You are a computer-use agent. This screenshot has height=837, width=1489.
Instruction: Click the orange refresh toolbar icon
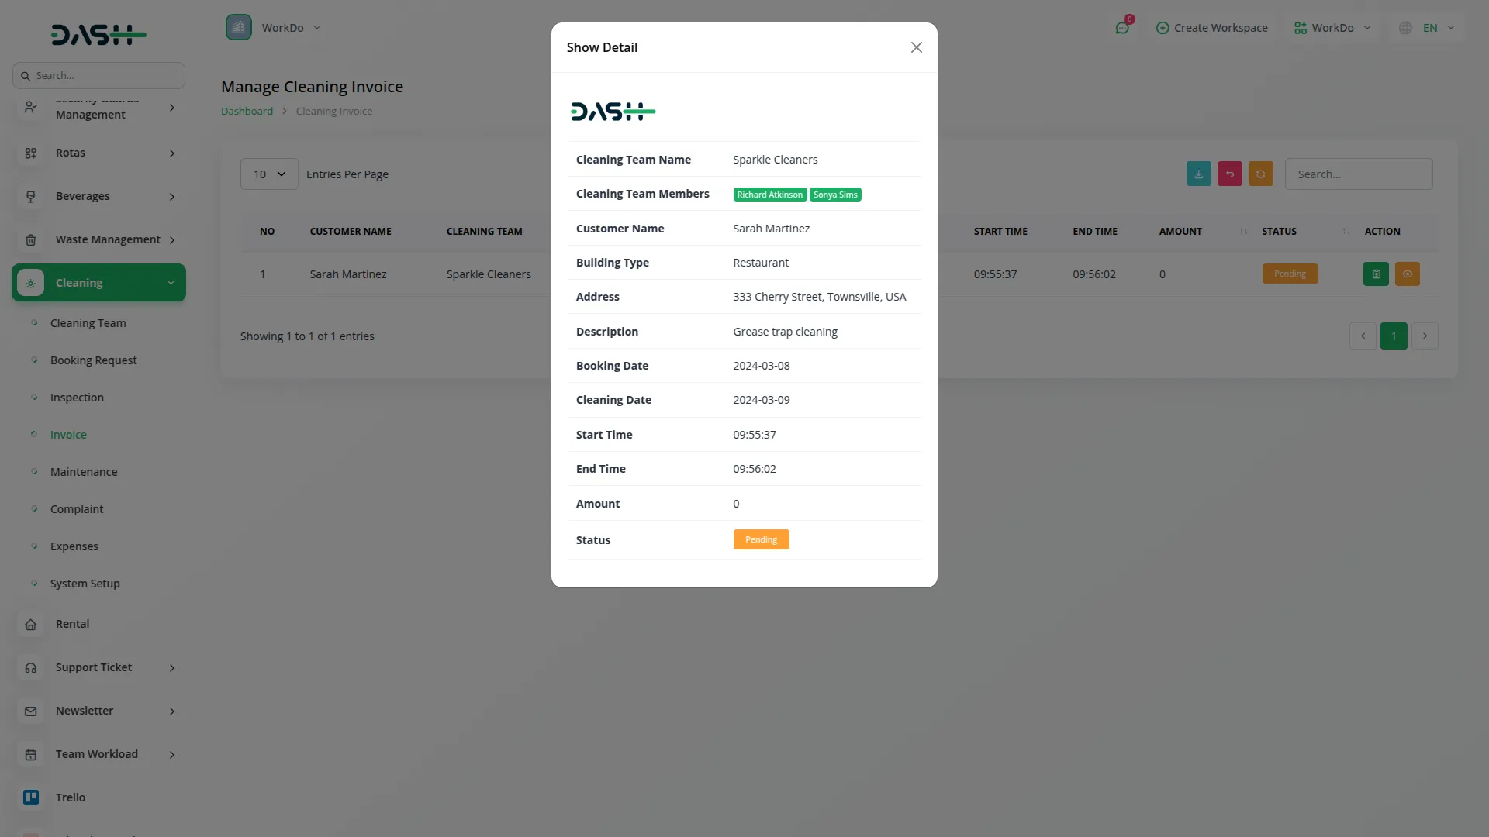1260,174
